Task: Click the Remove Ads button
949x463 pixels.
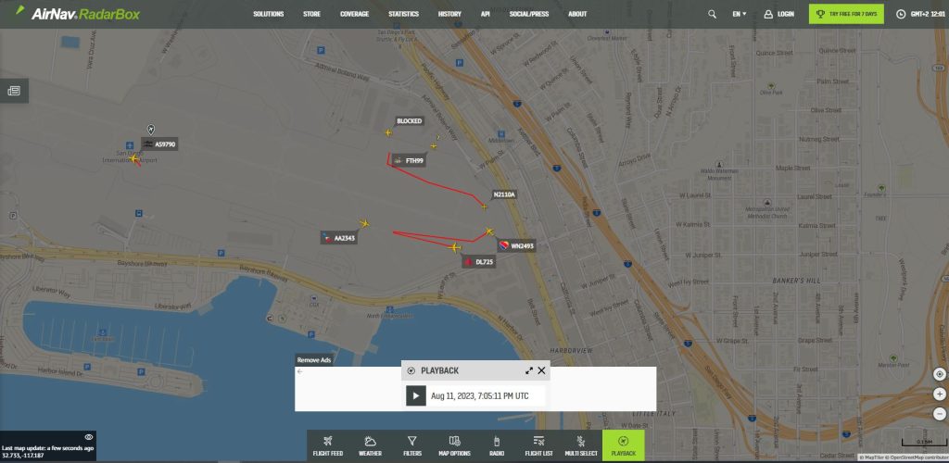Action: [x=314, y=360]
